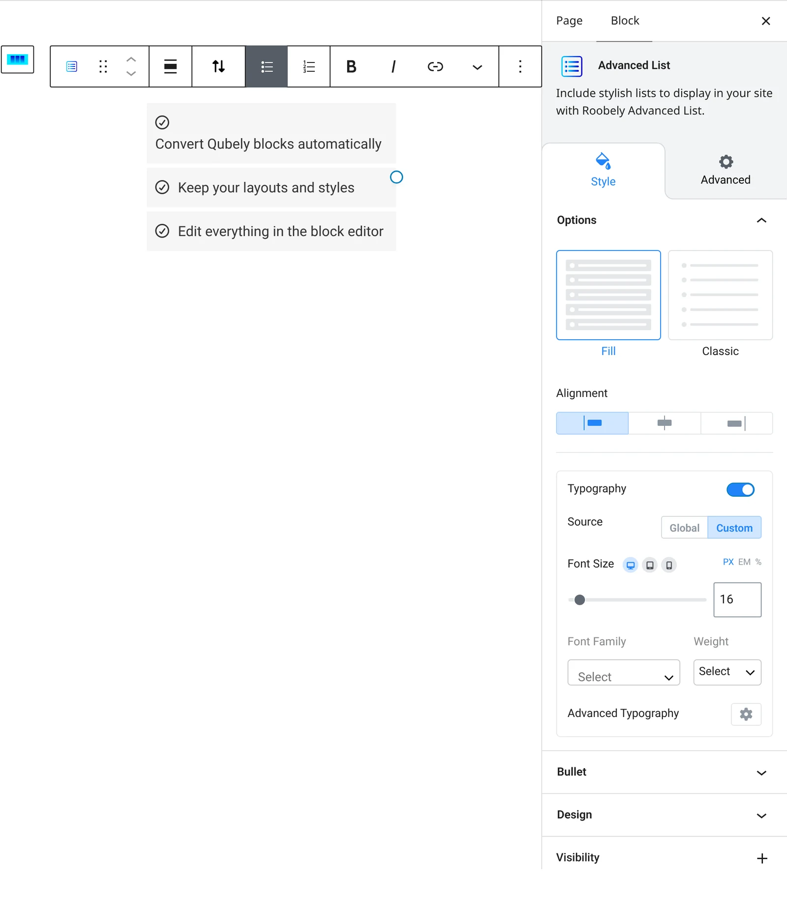Switch to the Page tab
The image size is (787, 898).
pos(569,21)
